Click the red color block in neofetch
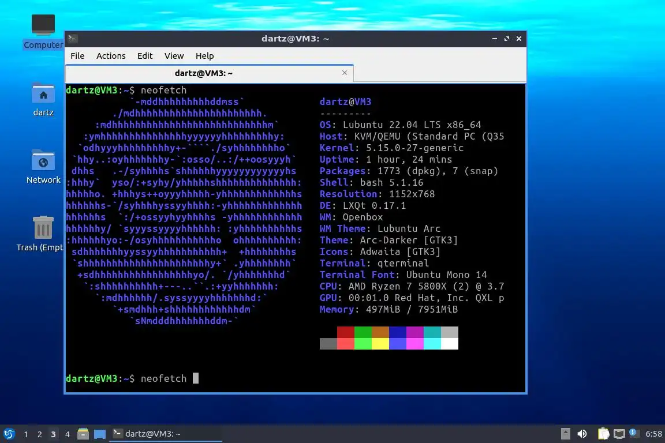The width and height of the screenshot is (665, 443). point(346,332)
